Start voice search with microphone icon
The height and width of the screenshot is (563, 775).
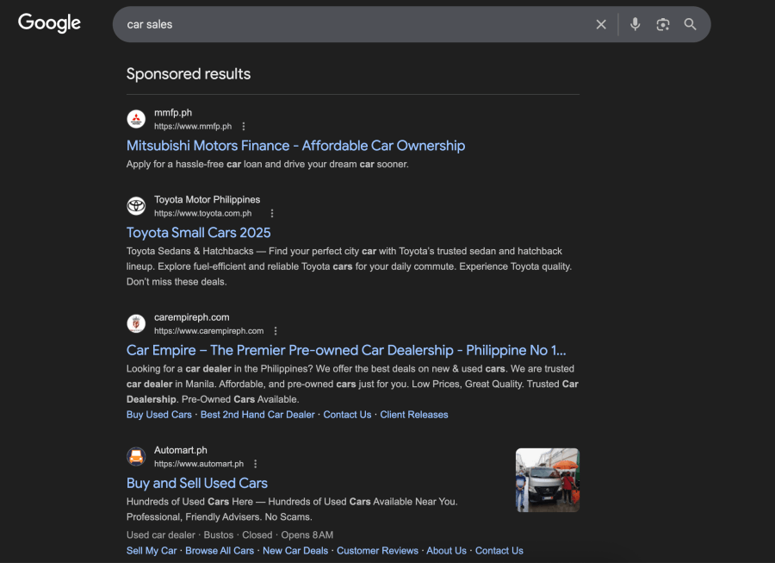(635, 24)
